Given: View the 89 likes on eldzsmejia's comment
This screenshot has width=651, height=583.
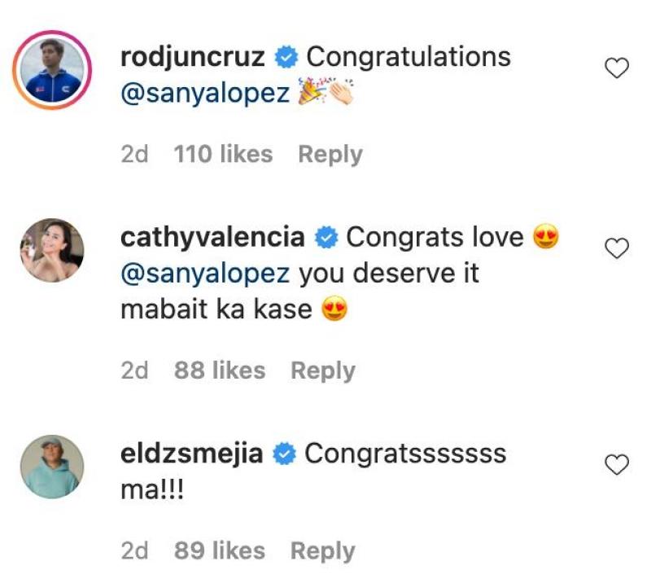Looking at the screenshot, I should pyautogui.click(x=220, y=551).
